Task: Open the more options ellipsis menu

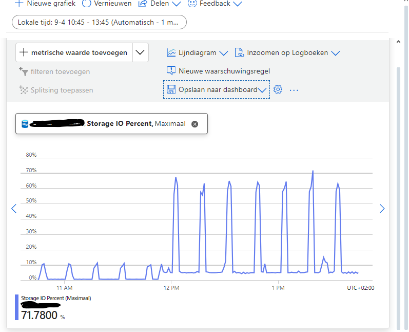Action: click(294, 90)
